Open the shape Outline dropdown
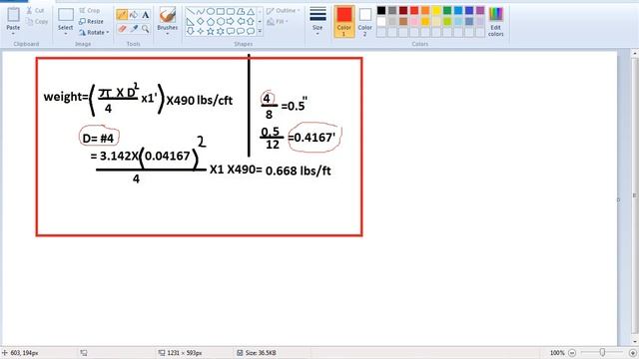Viewport: 639px width, 359px height. coord(284,11)
